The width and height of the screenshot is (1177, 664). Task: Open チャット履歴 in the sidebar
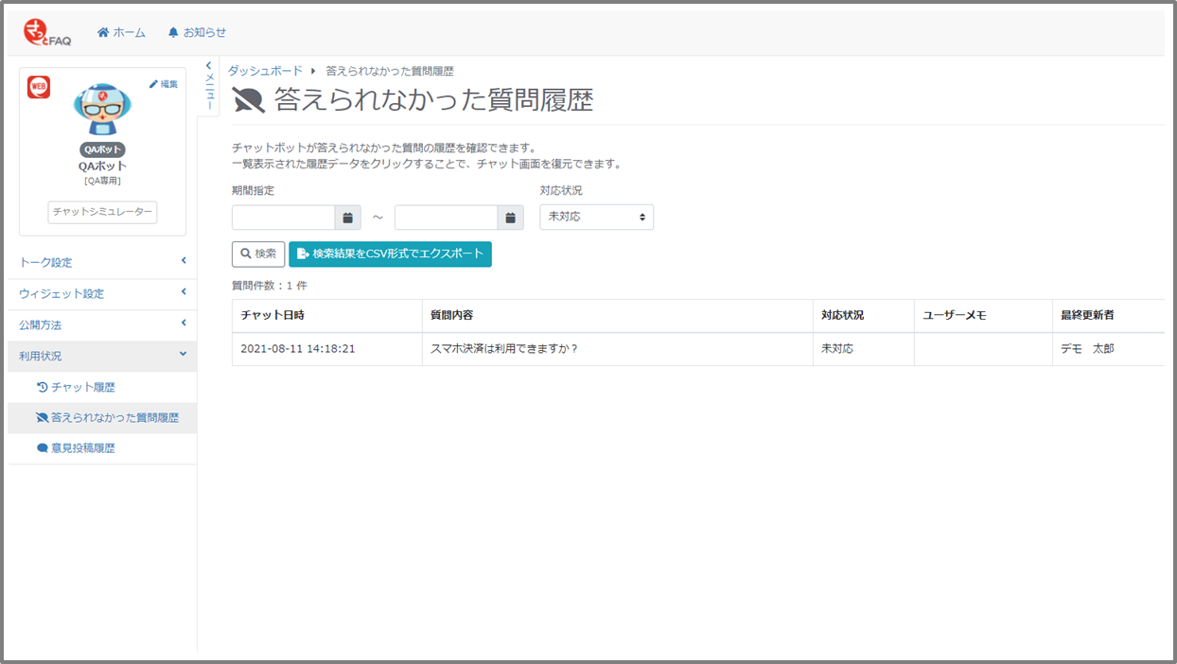[x=82, y=387]
